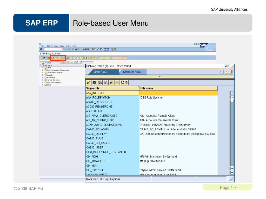This screenshot has height=199, width=266.
Task: Expand the selection criteria bar arrow
Action: 160,77
